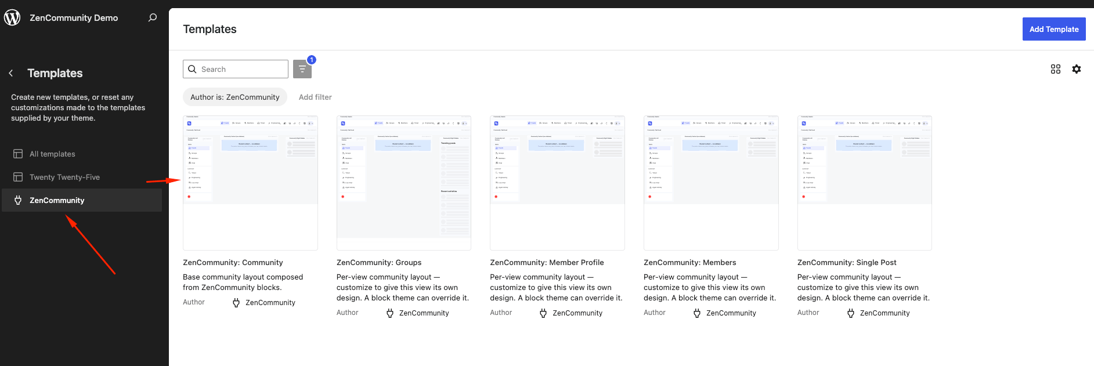Open the ZenCommunity: Single Post thumbnail

[x=865, y=183]
